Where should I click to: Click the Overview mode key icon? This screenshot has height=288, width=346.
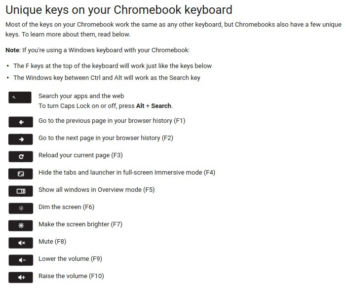pos(21,191)
